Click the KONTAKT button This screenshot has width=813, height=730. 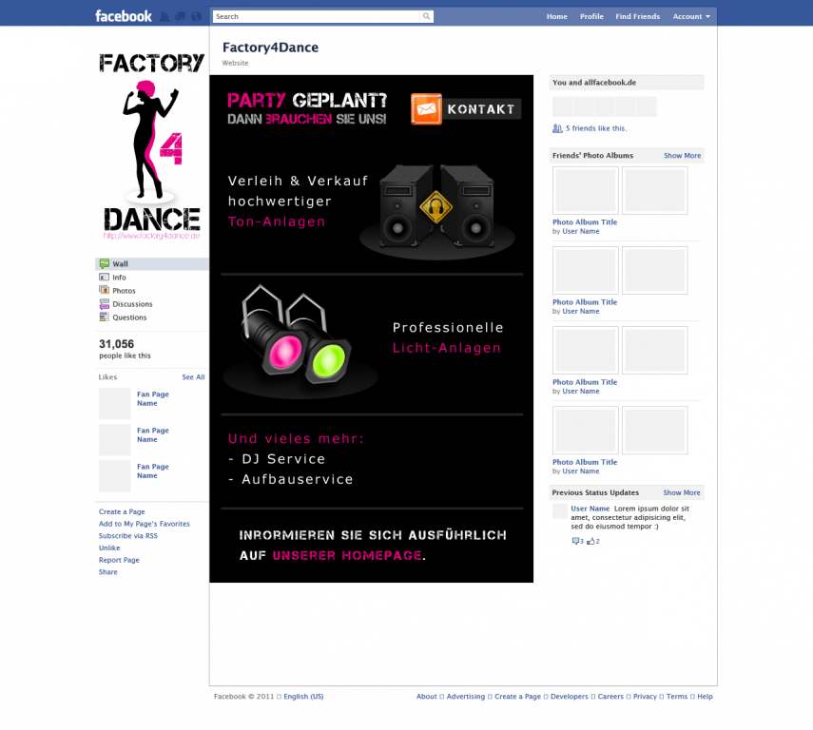pyautogui.click(x=481, y=109)
